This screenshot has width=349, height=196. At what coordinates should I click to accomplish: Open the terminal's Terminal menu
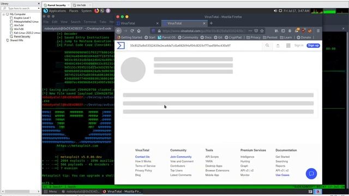point(90,22)
